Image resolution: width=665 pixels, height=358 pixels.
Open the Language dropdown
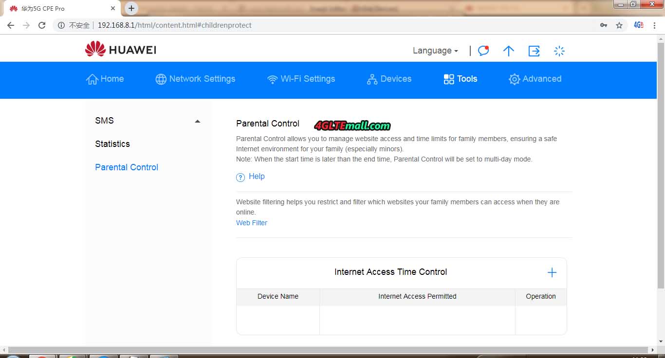coord(435,51)
